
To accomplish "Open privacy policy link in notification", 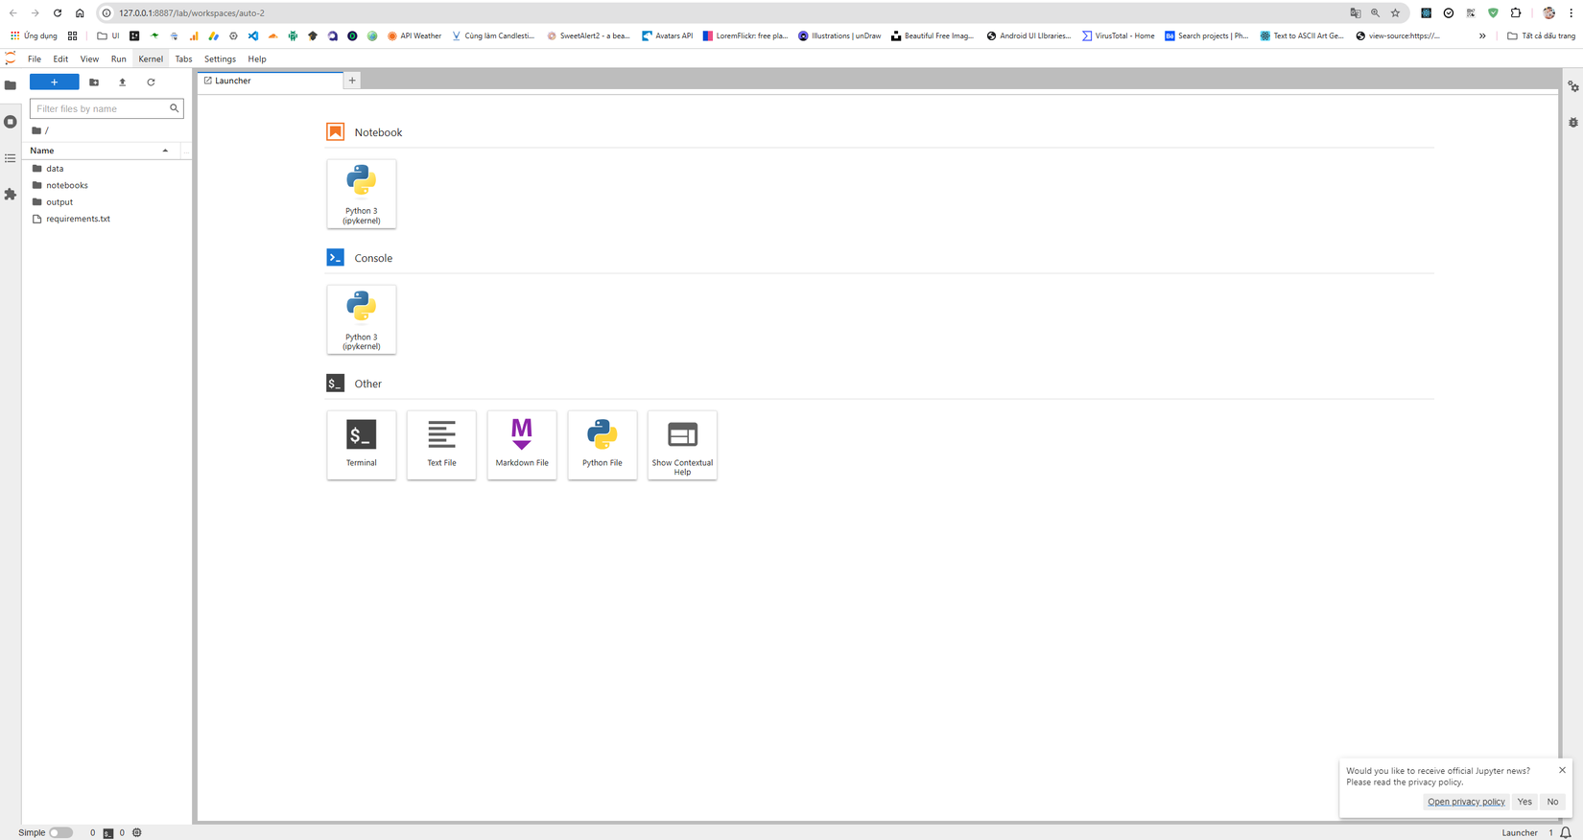I will pos(1466,802).
